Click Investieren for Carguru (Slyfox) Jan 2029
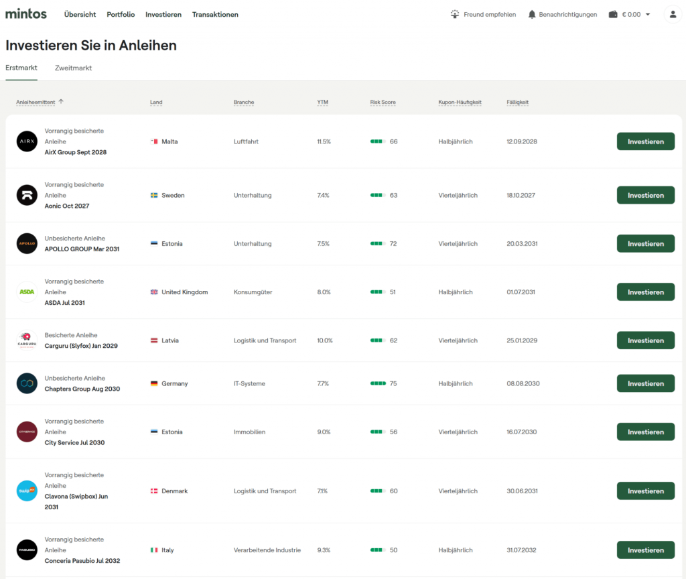This screenshot has width=686, height=579. (x=646, y=340)
